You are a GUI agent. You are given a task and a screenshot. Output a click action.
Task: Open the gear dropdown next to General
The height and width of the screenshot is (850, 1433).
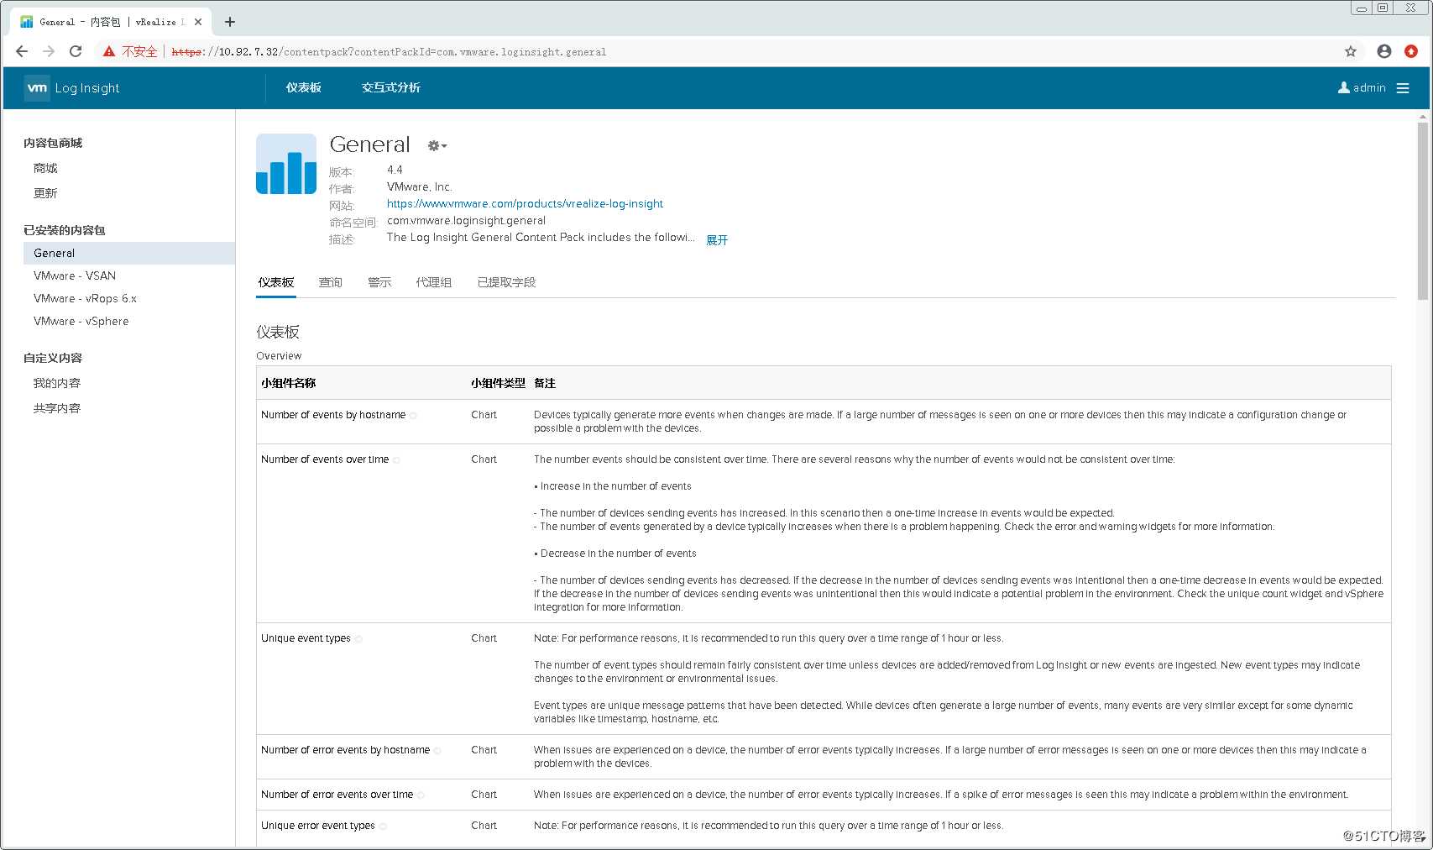[x=437, y=145]
